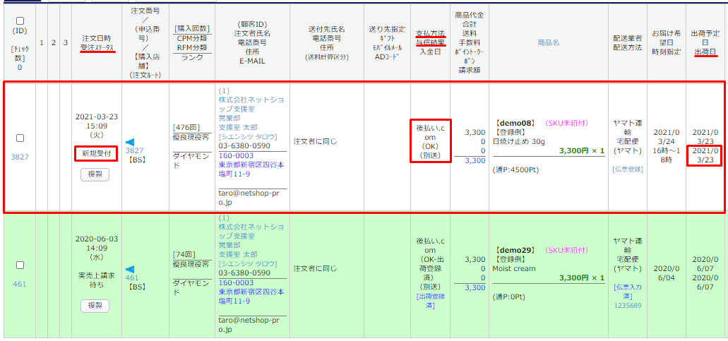Click 16時～18時 delivery time for order 3827
This screenshot has height=341, width=728.
click(x=667, y=156)
